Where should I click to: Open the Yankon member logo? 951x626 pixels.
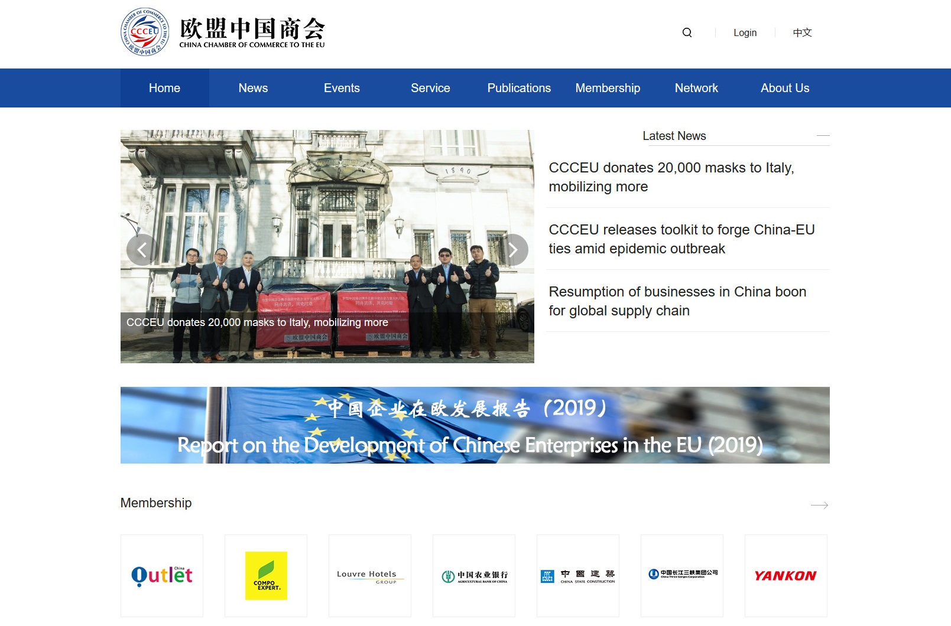click(786, 576)
